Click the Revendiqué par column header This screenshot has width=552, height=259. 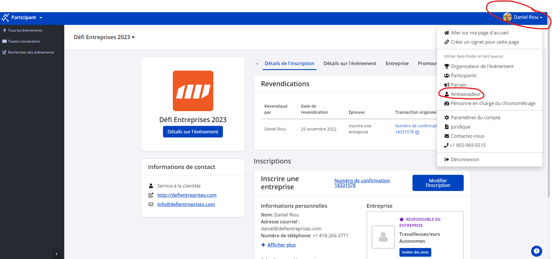276,109
